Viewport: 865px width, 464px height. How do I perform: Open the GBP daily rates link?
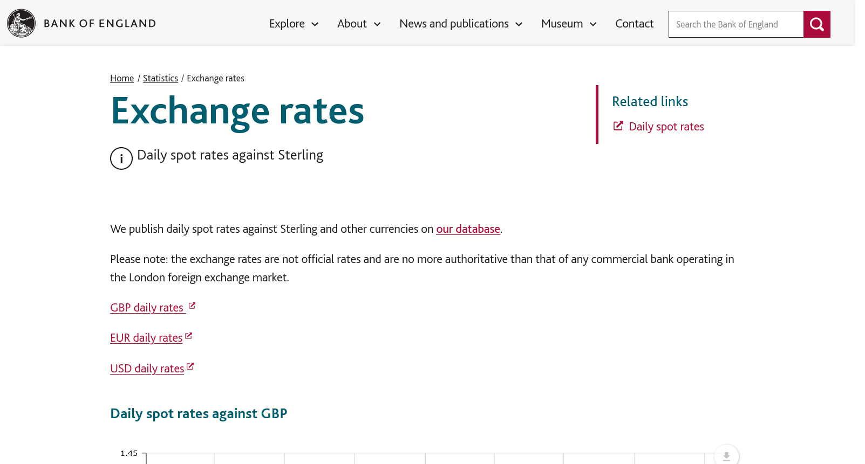pyautogui.click(x=147, y=308)
